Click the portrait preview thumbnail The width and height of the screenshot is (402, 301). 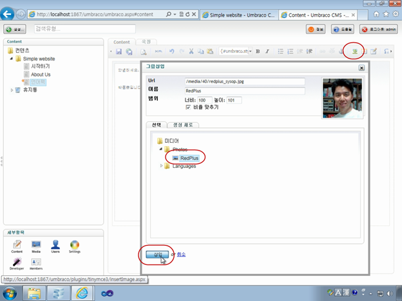(x=342, y=98)
